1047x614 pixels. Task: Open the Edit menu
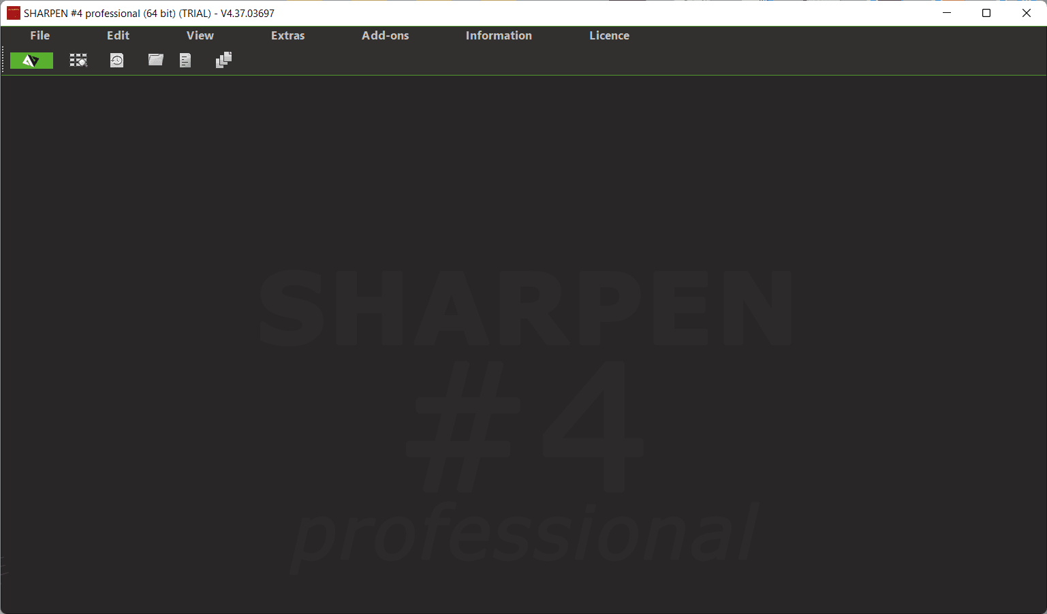118,35
